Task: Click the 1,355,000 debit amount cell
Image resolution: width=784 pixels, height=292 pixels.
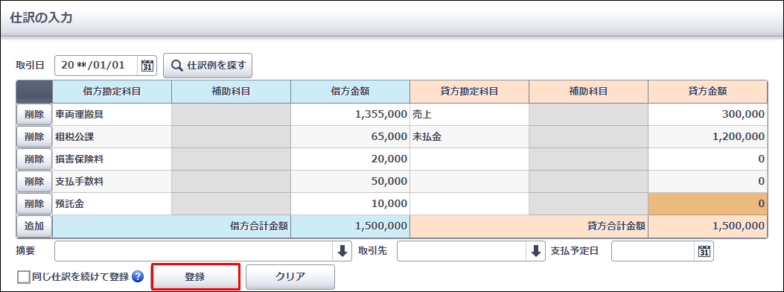Action: click(350, 114)
